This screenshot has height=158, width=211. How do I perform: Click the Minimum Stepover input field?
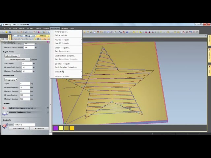pos(25,88)
